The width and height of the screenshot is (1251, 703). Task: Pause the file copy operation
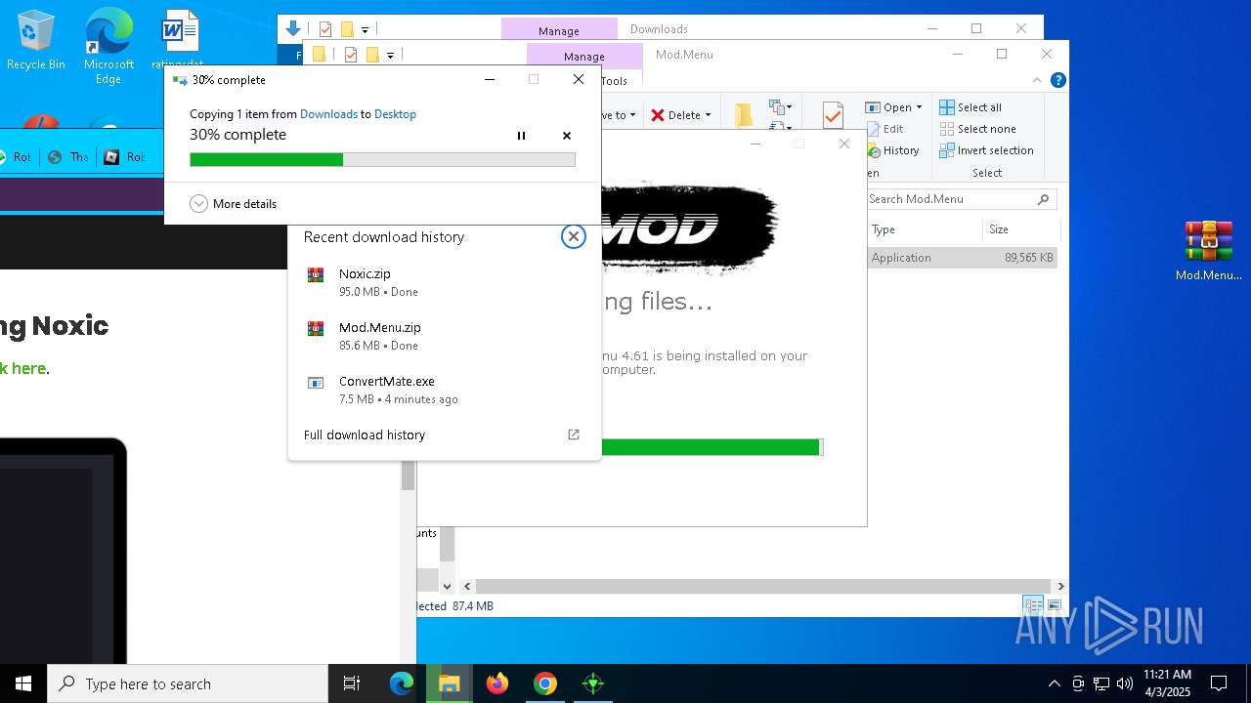(x=521, y=136)
